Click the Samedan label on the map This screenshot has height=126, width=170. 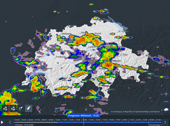137,68
